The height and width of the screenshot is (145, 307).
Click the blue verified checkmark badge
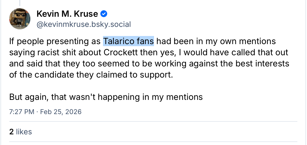tap(104, 14)
